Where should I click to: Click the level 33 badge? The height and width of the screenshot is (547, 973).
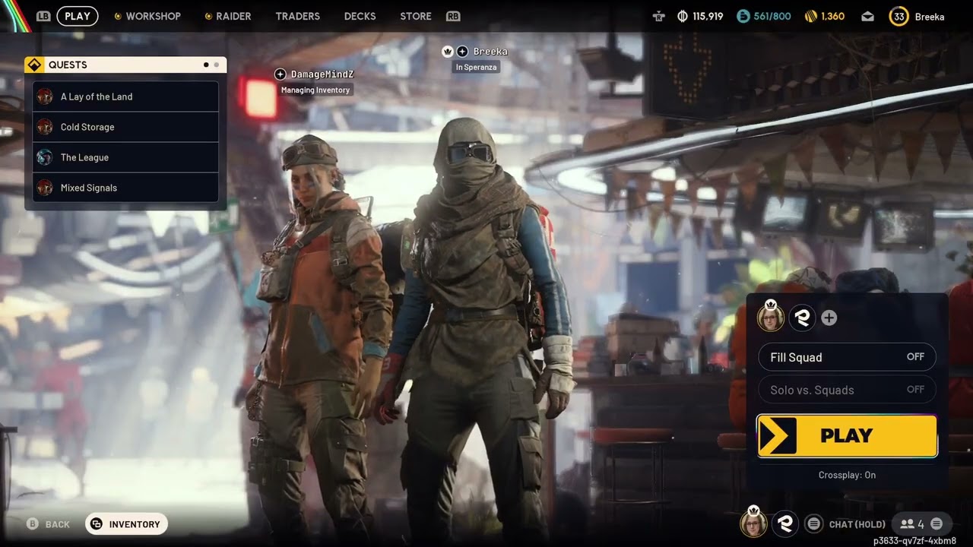(899, 16)
